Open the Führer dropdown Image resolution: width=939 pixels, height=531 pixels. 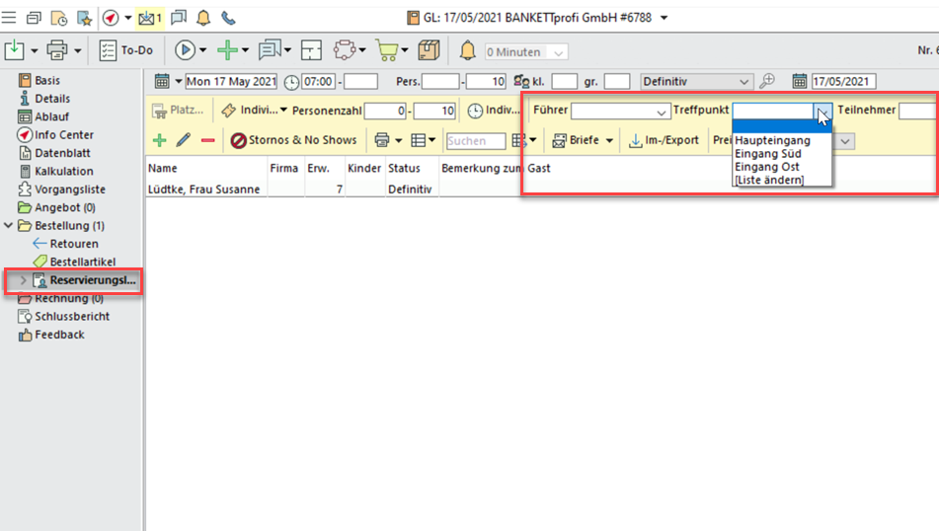tap(662, 112)
